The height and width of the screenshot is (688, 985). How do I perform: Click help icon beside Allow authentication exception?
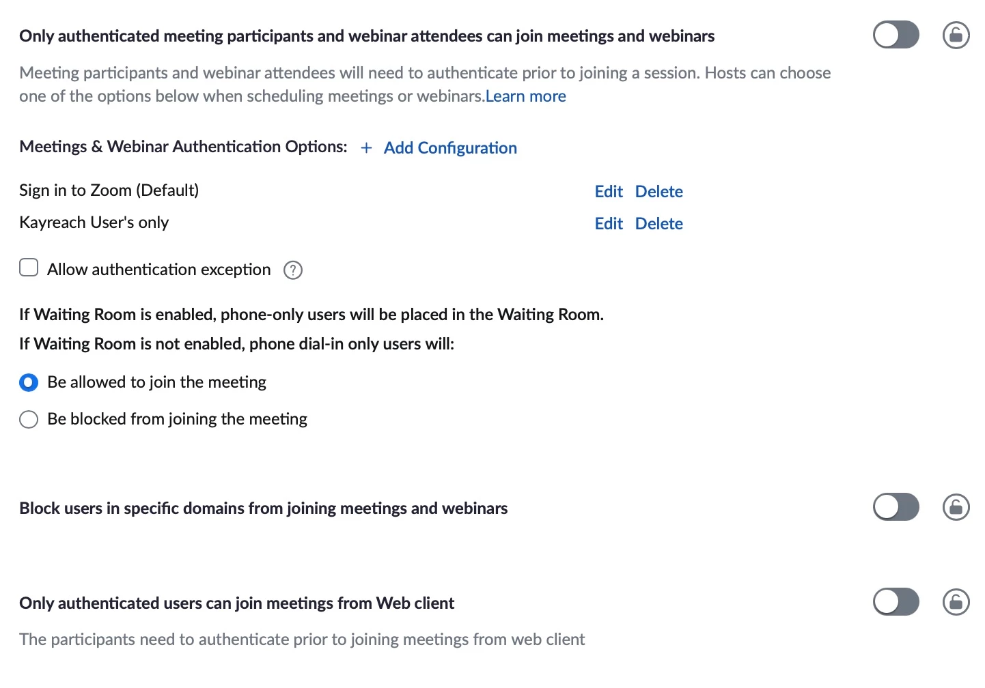(x=293, y=270)
